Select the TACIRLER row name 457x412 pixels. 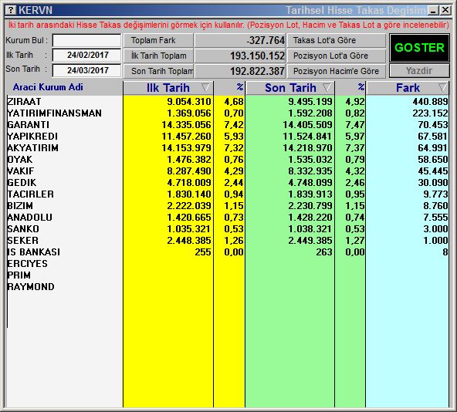(x=31, y=194)
